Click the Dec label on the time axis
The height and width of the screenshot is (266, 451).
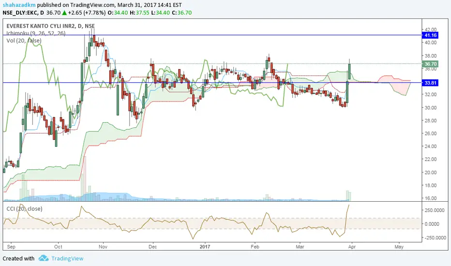pos(152,247)
